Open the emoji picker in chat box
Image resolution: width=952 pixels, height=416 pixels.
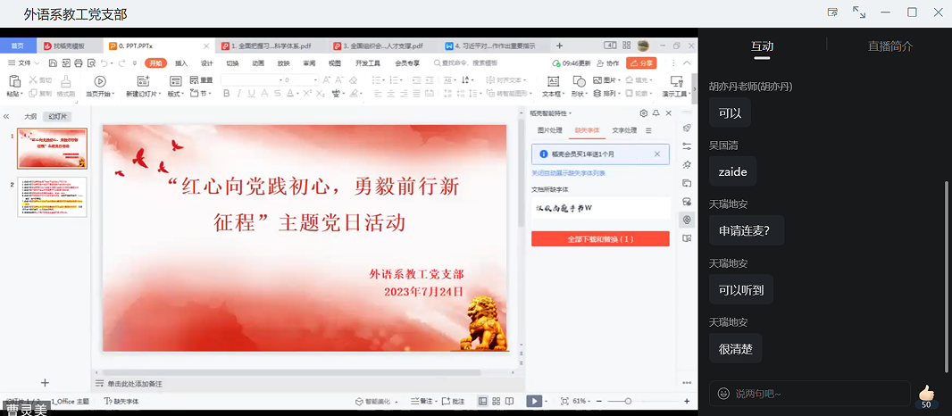[x=722, y=394]
